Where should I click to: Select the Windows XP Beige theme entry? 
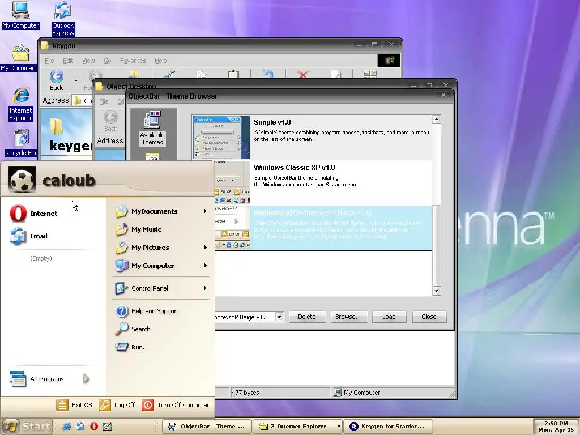pos(323,228)
